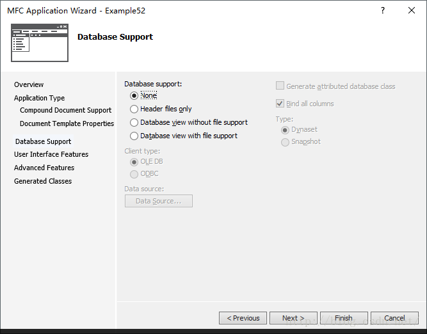Image resolution: width=427 pixels, height=334 pixels.
Task: Click the Client type: label
Action: click(x=142, y=151)
